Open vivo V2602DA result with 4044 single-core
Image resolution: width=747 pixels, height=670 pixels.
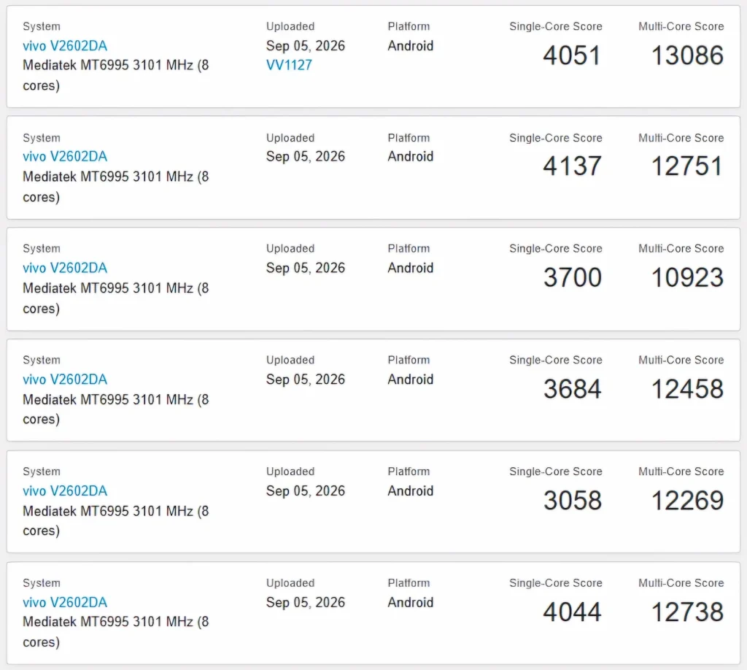pyautogui.click(x=65, y=602)
